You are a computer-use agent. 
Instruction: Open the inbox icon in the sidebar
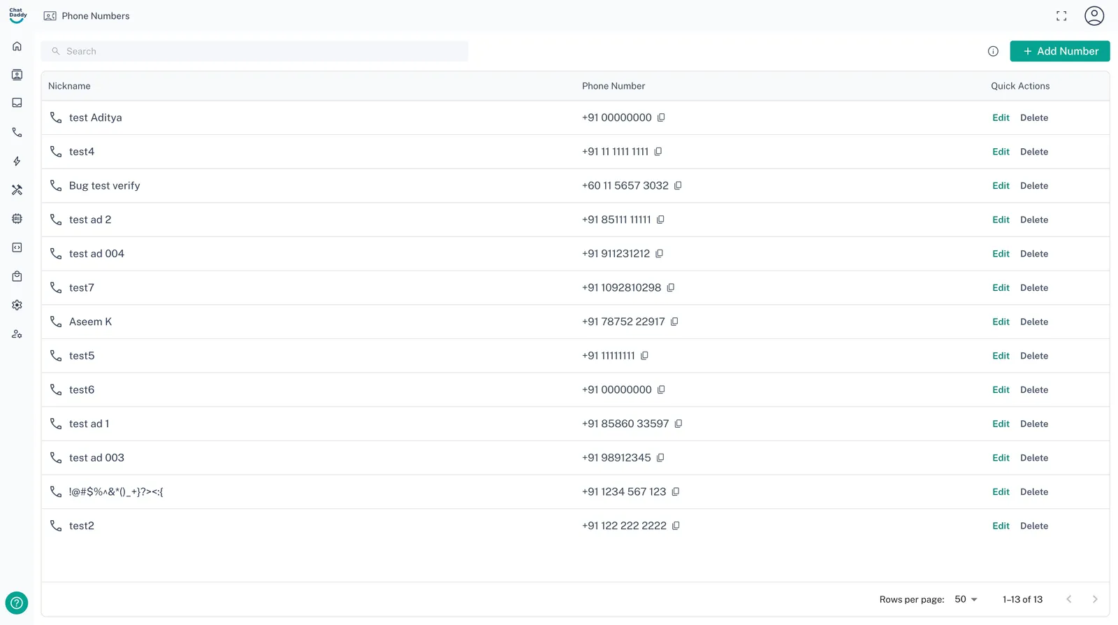pos(17,103)
